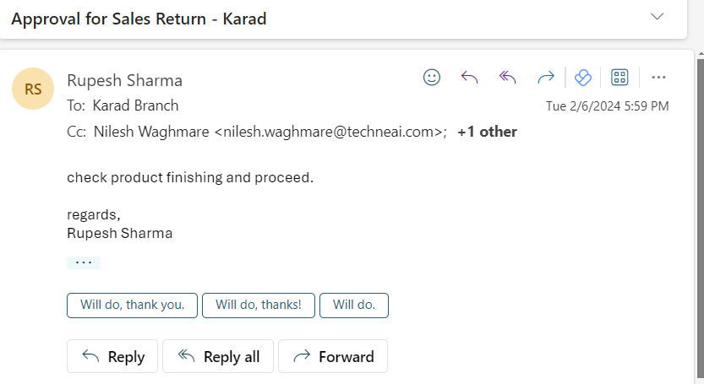Choose the "Will do, thanks!" suggested reply
The width and height of the screenshot is (704, 384).
point(258,305)
